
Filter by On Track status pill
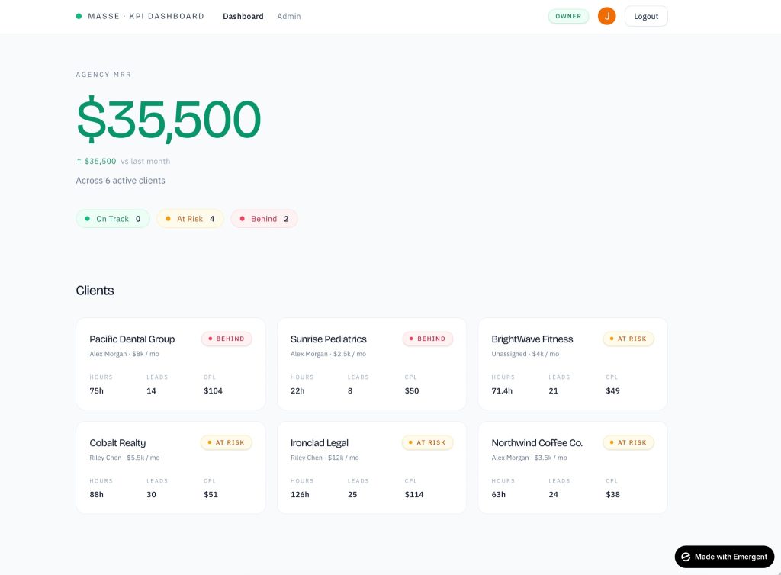113,219
